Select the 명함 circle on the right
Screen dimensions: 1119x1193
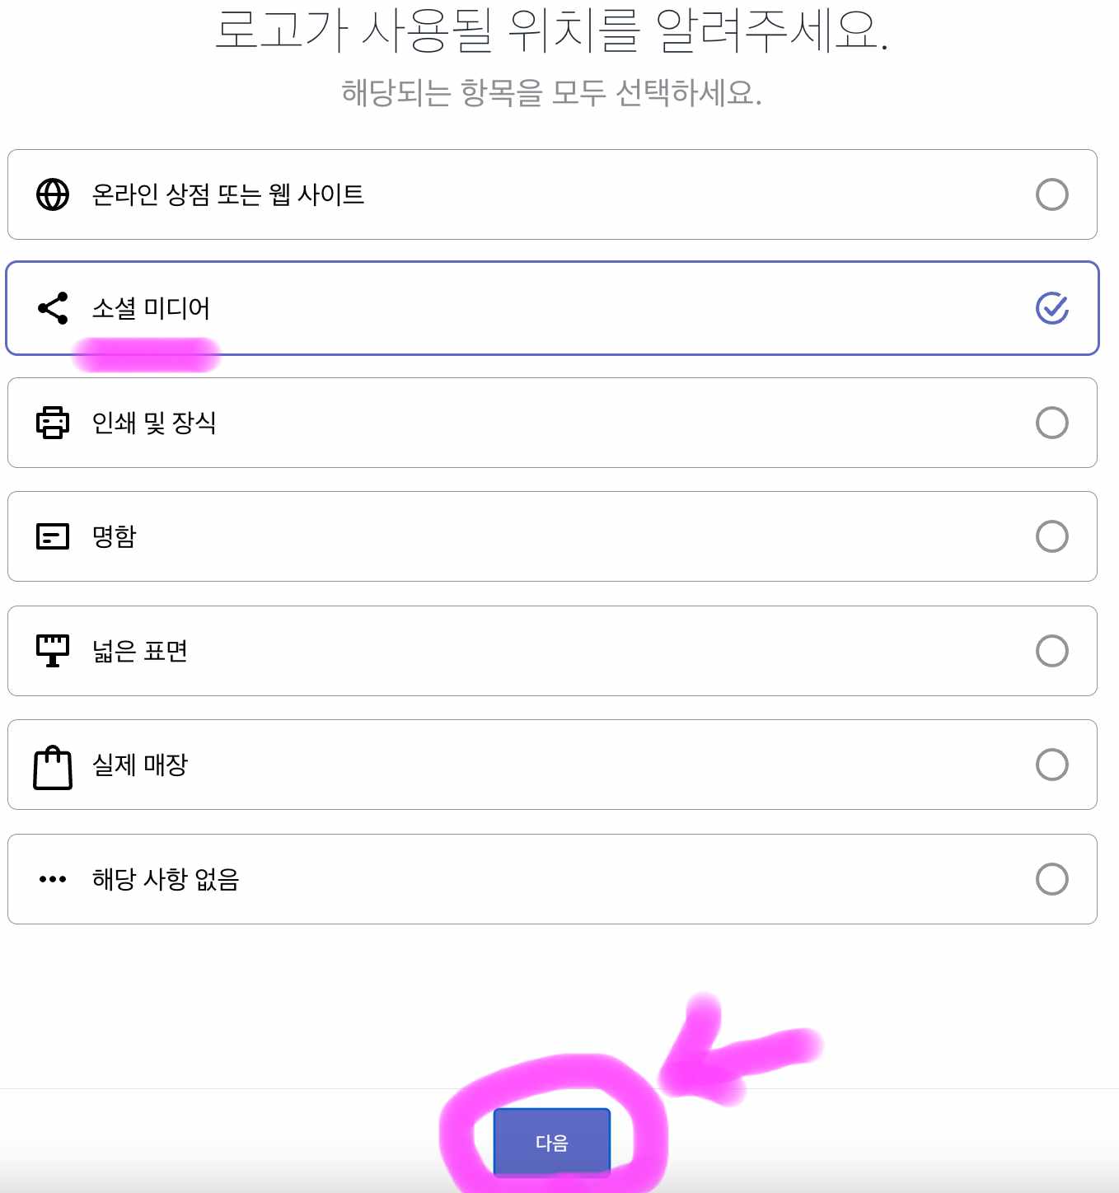[1052, 536]
